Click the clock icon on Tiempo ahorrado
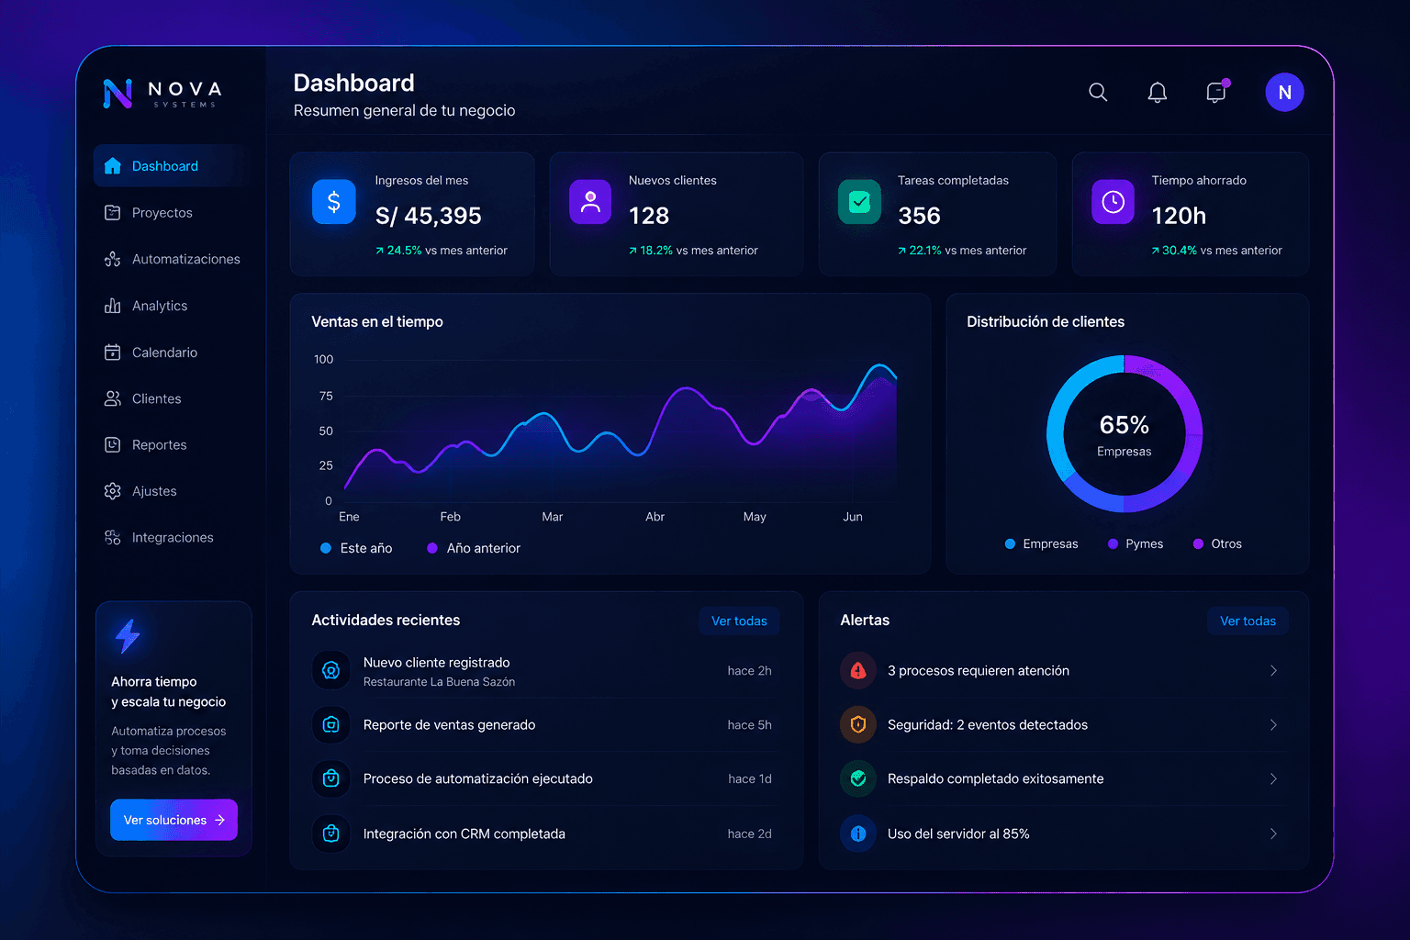1410x940 pixels. tap(1113, 202)
